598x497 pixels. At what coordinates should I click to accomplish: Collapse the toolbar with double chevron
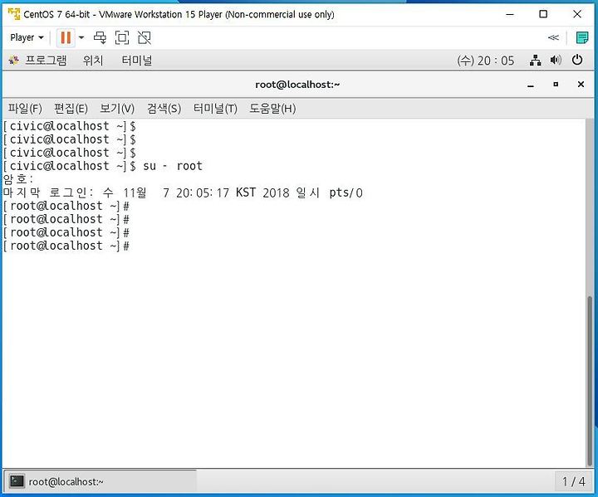pos(553,37)
